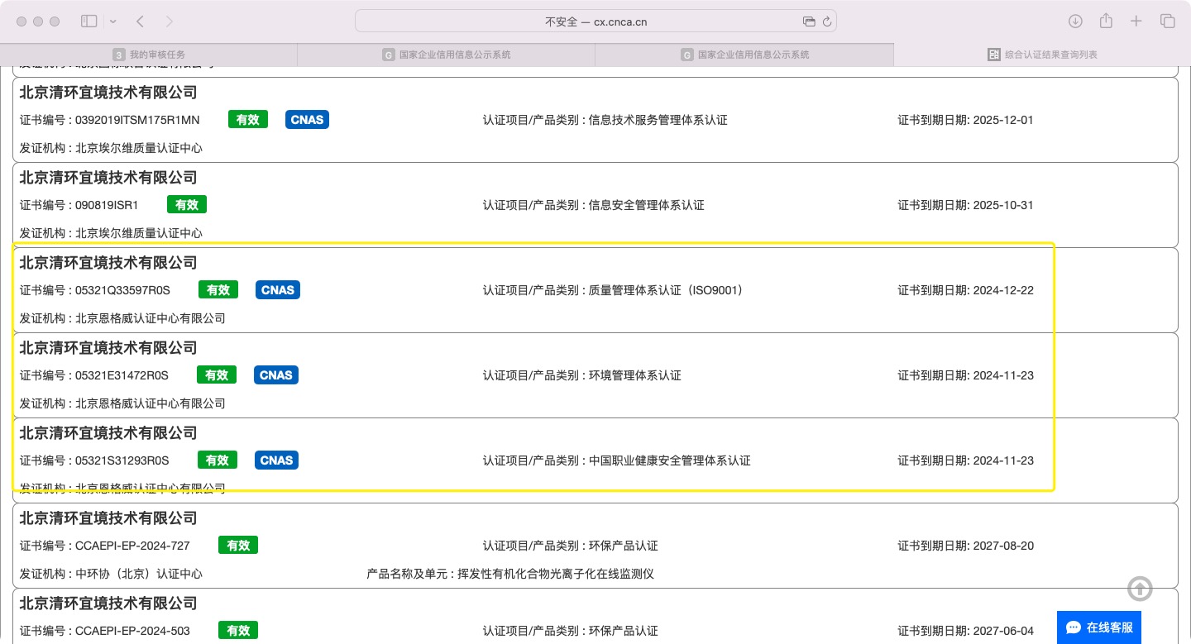Click 质量管理体系认证（ISO9001）category text
Image resolution: width=1191 pixels, height=644 pixels.
(x=667, y=290)
